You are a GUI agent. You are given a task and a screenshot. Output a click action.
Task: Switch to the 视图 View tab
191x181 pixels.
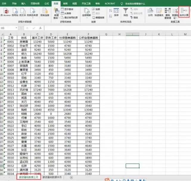(74, 4)
